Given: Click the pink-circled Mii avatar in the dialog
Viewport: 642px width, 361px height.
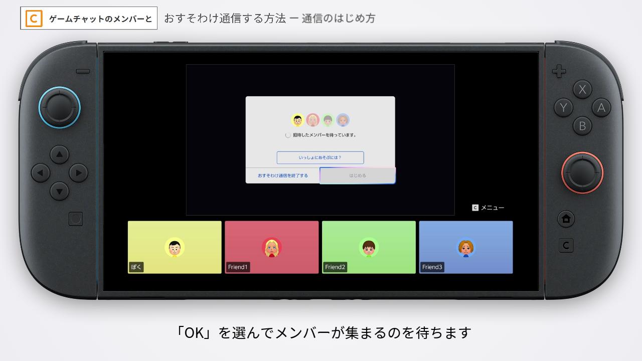Looking at the screenshot, I should pos(313,120).
